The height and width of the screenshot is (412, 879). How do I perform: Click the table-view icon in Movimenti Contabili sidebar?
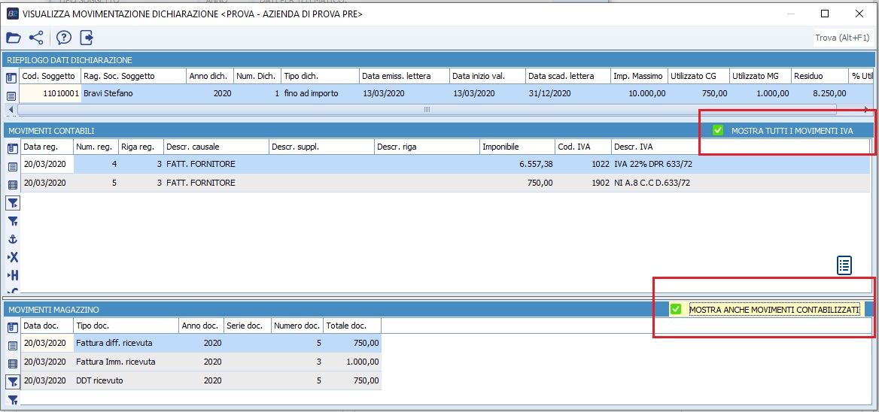click(12, 184)
